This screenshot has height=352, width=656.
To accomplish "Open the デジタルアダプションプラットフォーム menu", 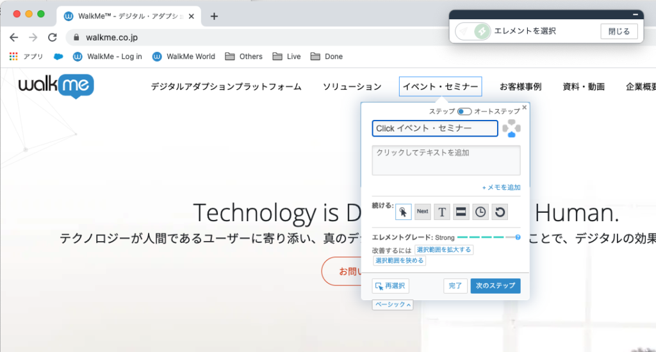I will pyautogui.click(x=226, y=87).
